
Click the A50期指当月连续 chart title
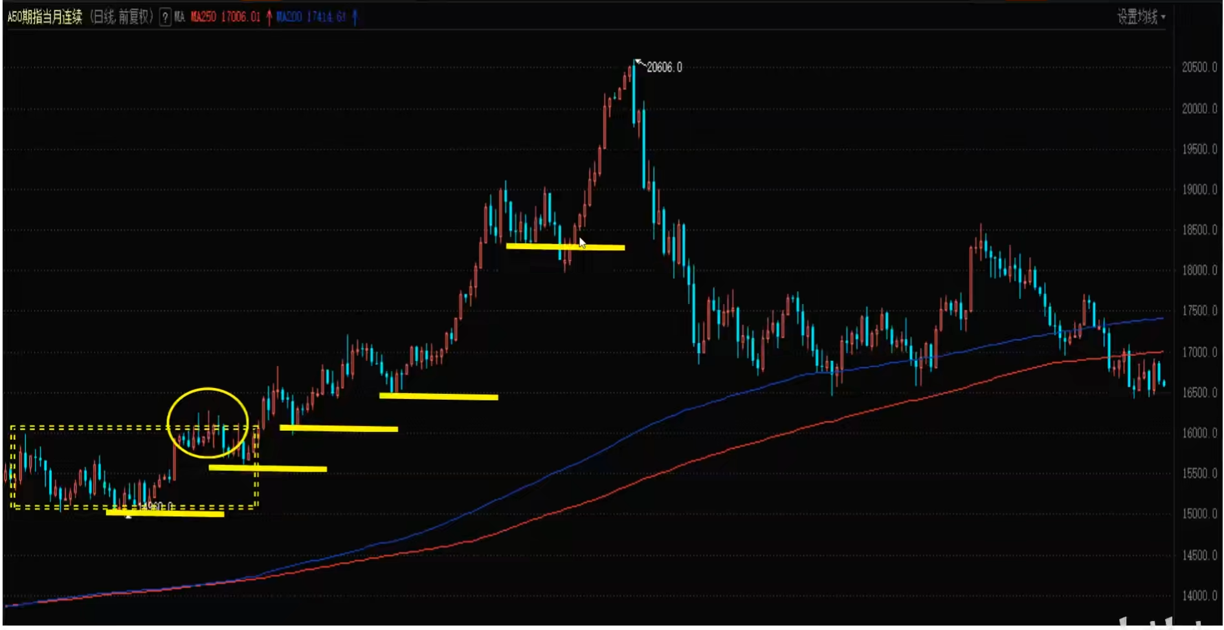tap(45, 17)
